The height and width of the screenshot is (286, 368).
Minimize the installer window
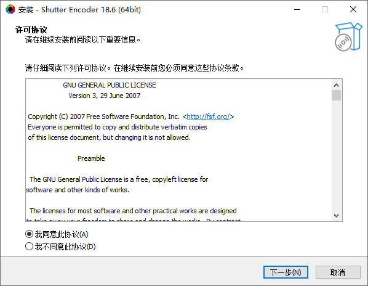[x=297, y=10]
